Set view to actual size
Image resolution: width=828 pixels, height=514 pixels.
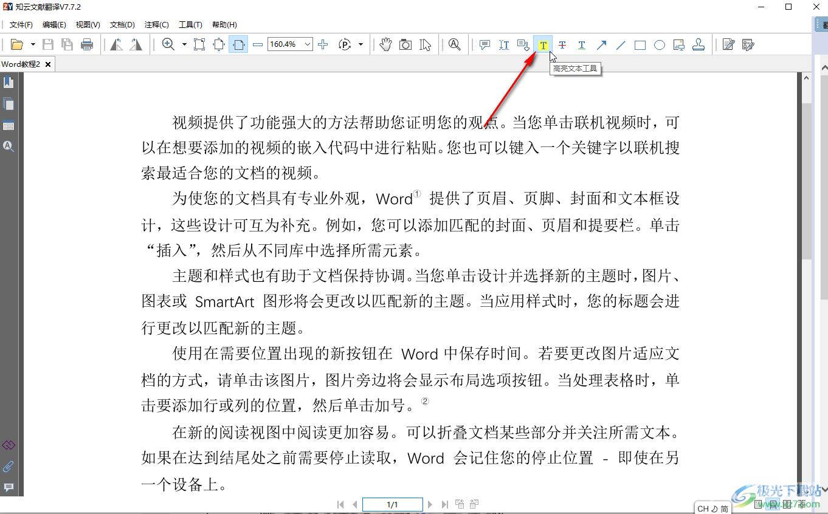point(199,44)
